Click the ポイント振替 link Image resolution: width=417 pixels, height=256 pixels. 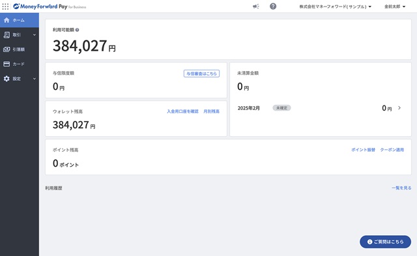(x=363, y=150)
